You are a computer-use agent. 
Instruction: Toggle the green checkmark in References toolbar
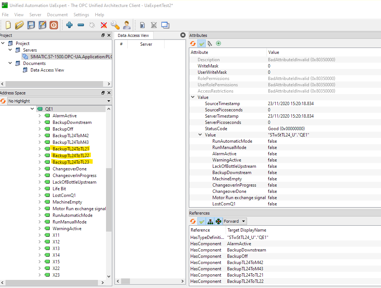tap(202, 221)
